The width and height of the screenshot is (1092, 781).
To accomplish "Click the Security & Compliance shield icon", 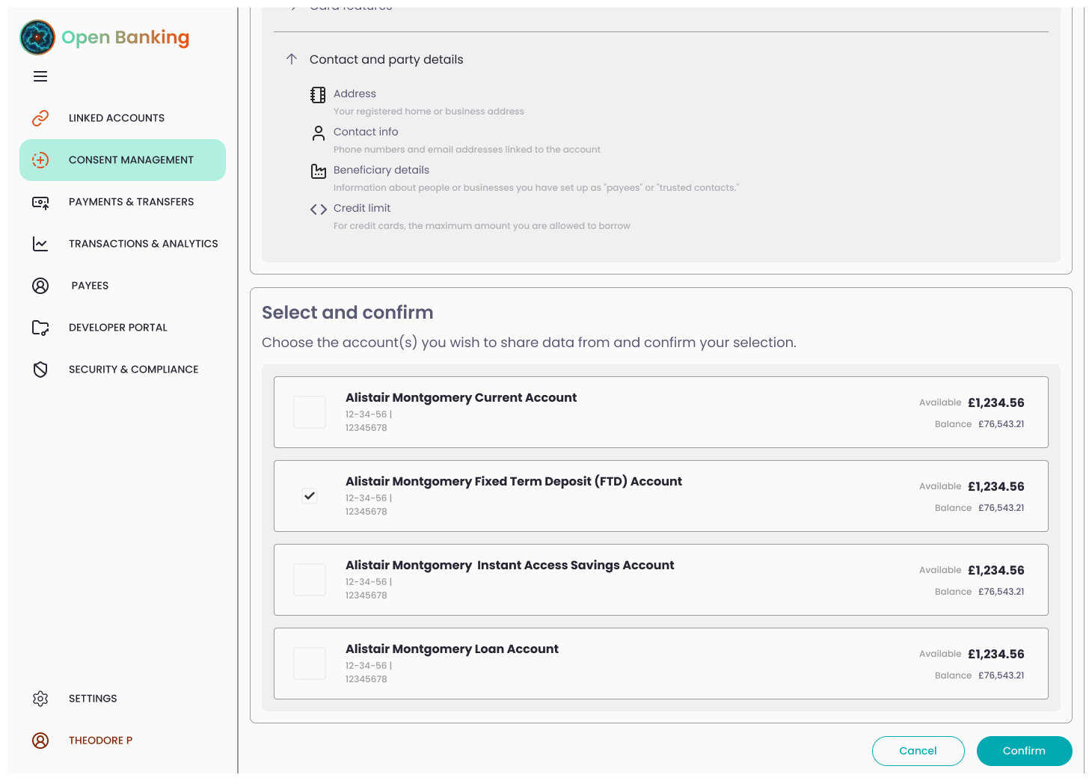I will pyautogui.click(x=40, y=369).
